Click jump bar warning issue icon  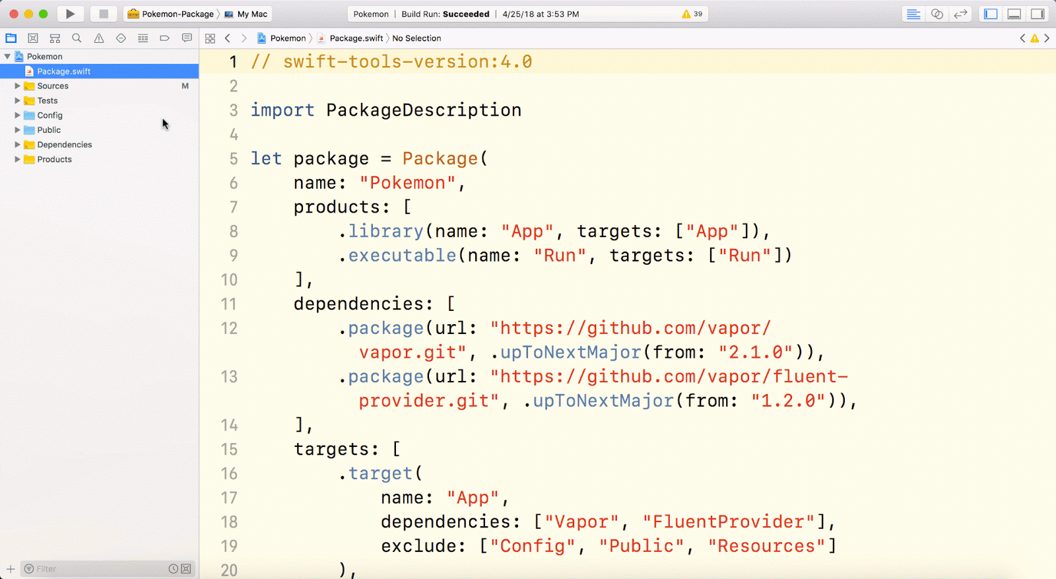1035,38
